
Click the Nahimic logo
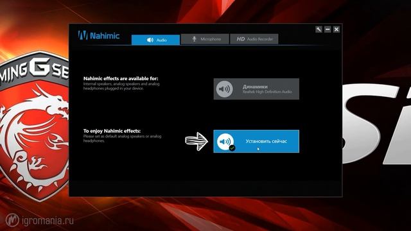[98, 35]
